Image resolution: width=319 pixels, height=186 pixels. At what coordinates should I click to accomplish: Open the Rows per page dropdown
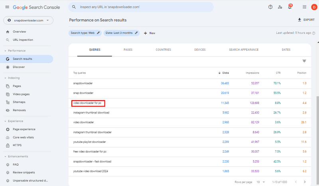point(261,182)
